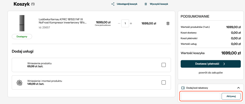This screenshot has width=245, height=104.
Task: Collapse the Dodaj kod rabatowy section
Action: 238,88
